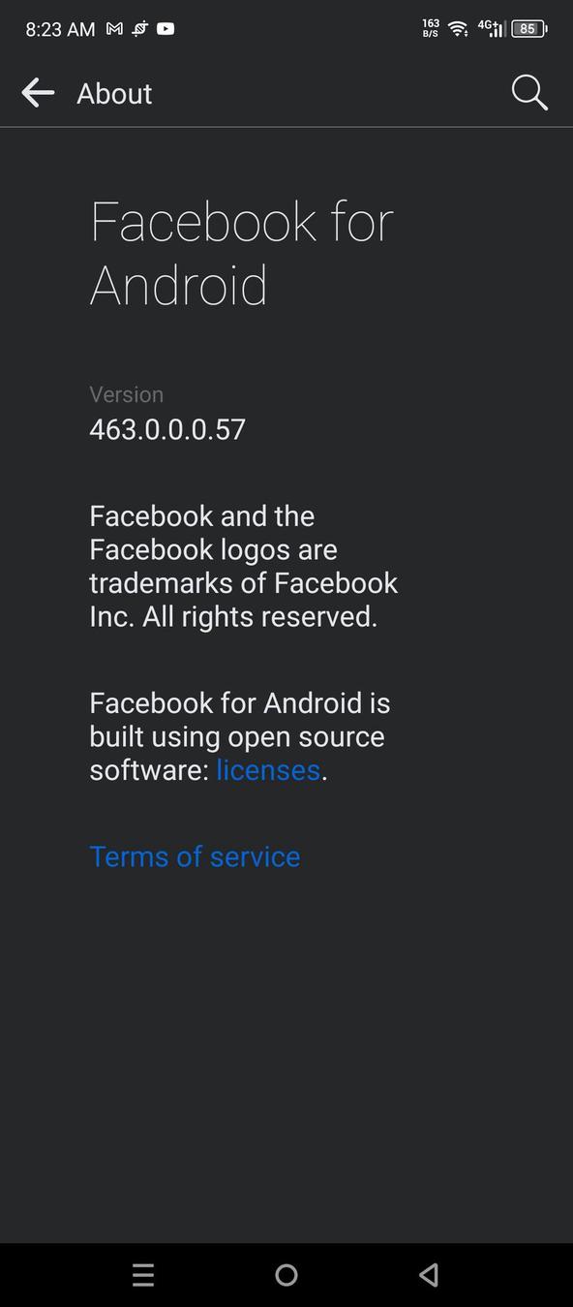Tap the 4G signal strength indicator

click(490, 28)
